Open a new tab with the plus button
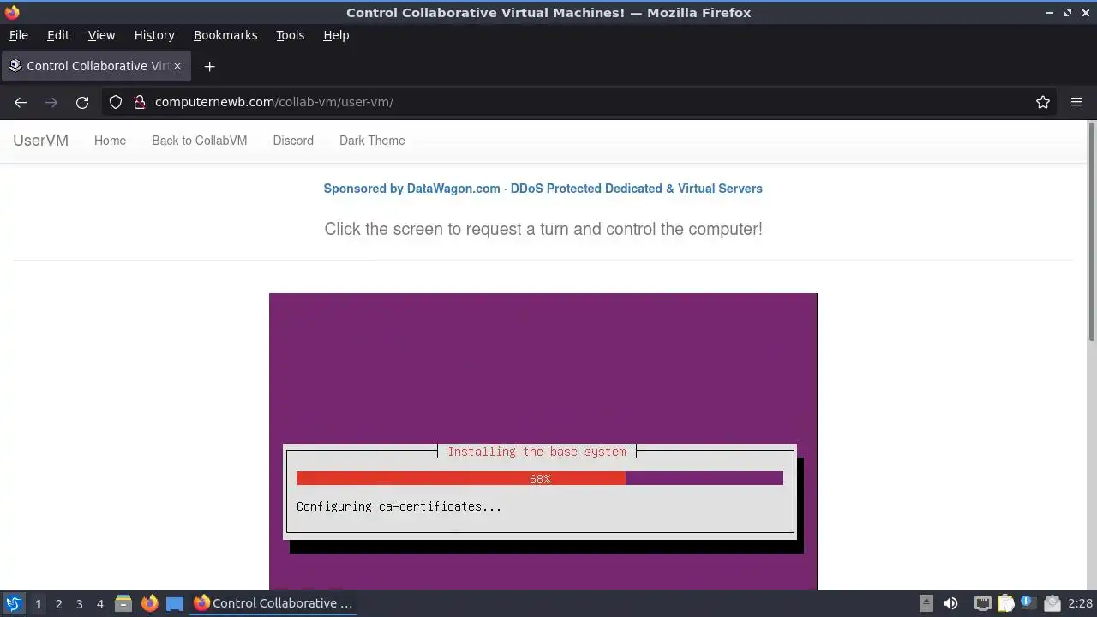This screenshot has height=617, width=1097. point(209,66)
